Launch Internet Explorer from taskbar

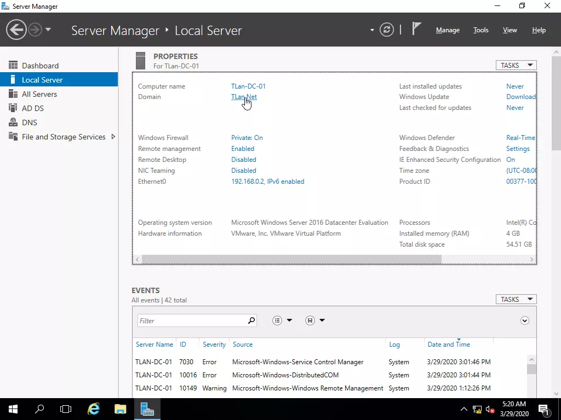[x=93, y=409]
